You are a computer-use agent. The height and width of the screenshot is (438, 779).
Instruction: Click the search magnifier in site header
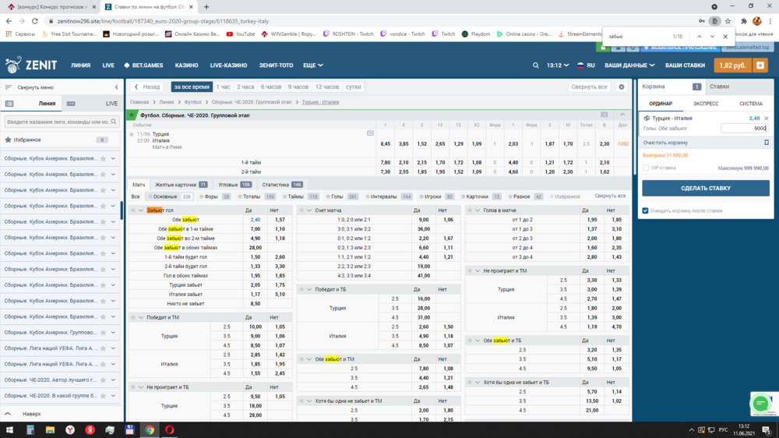click(536, 65)
